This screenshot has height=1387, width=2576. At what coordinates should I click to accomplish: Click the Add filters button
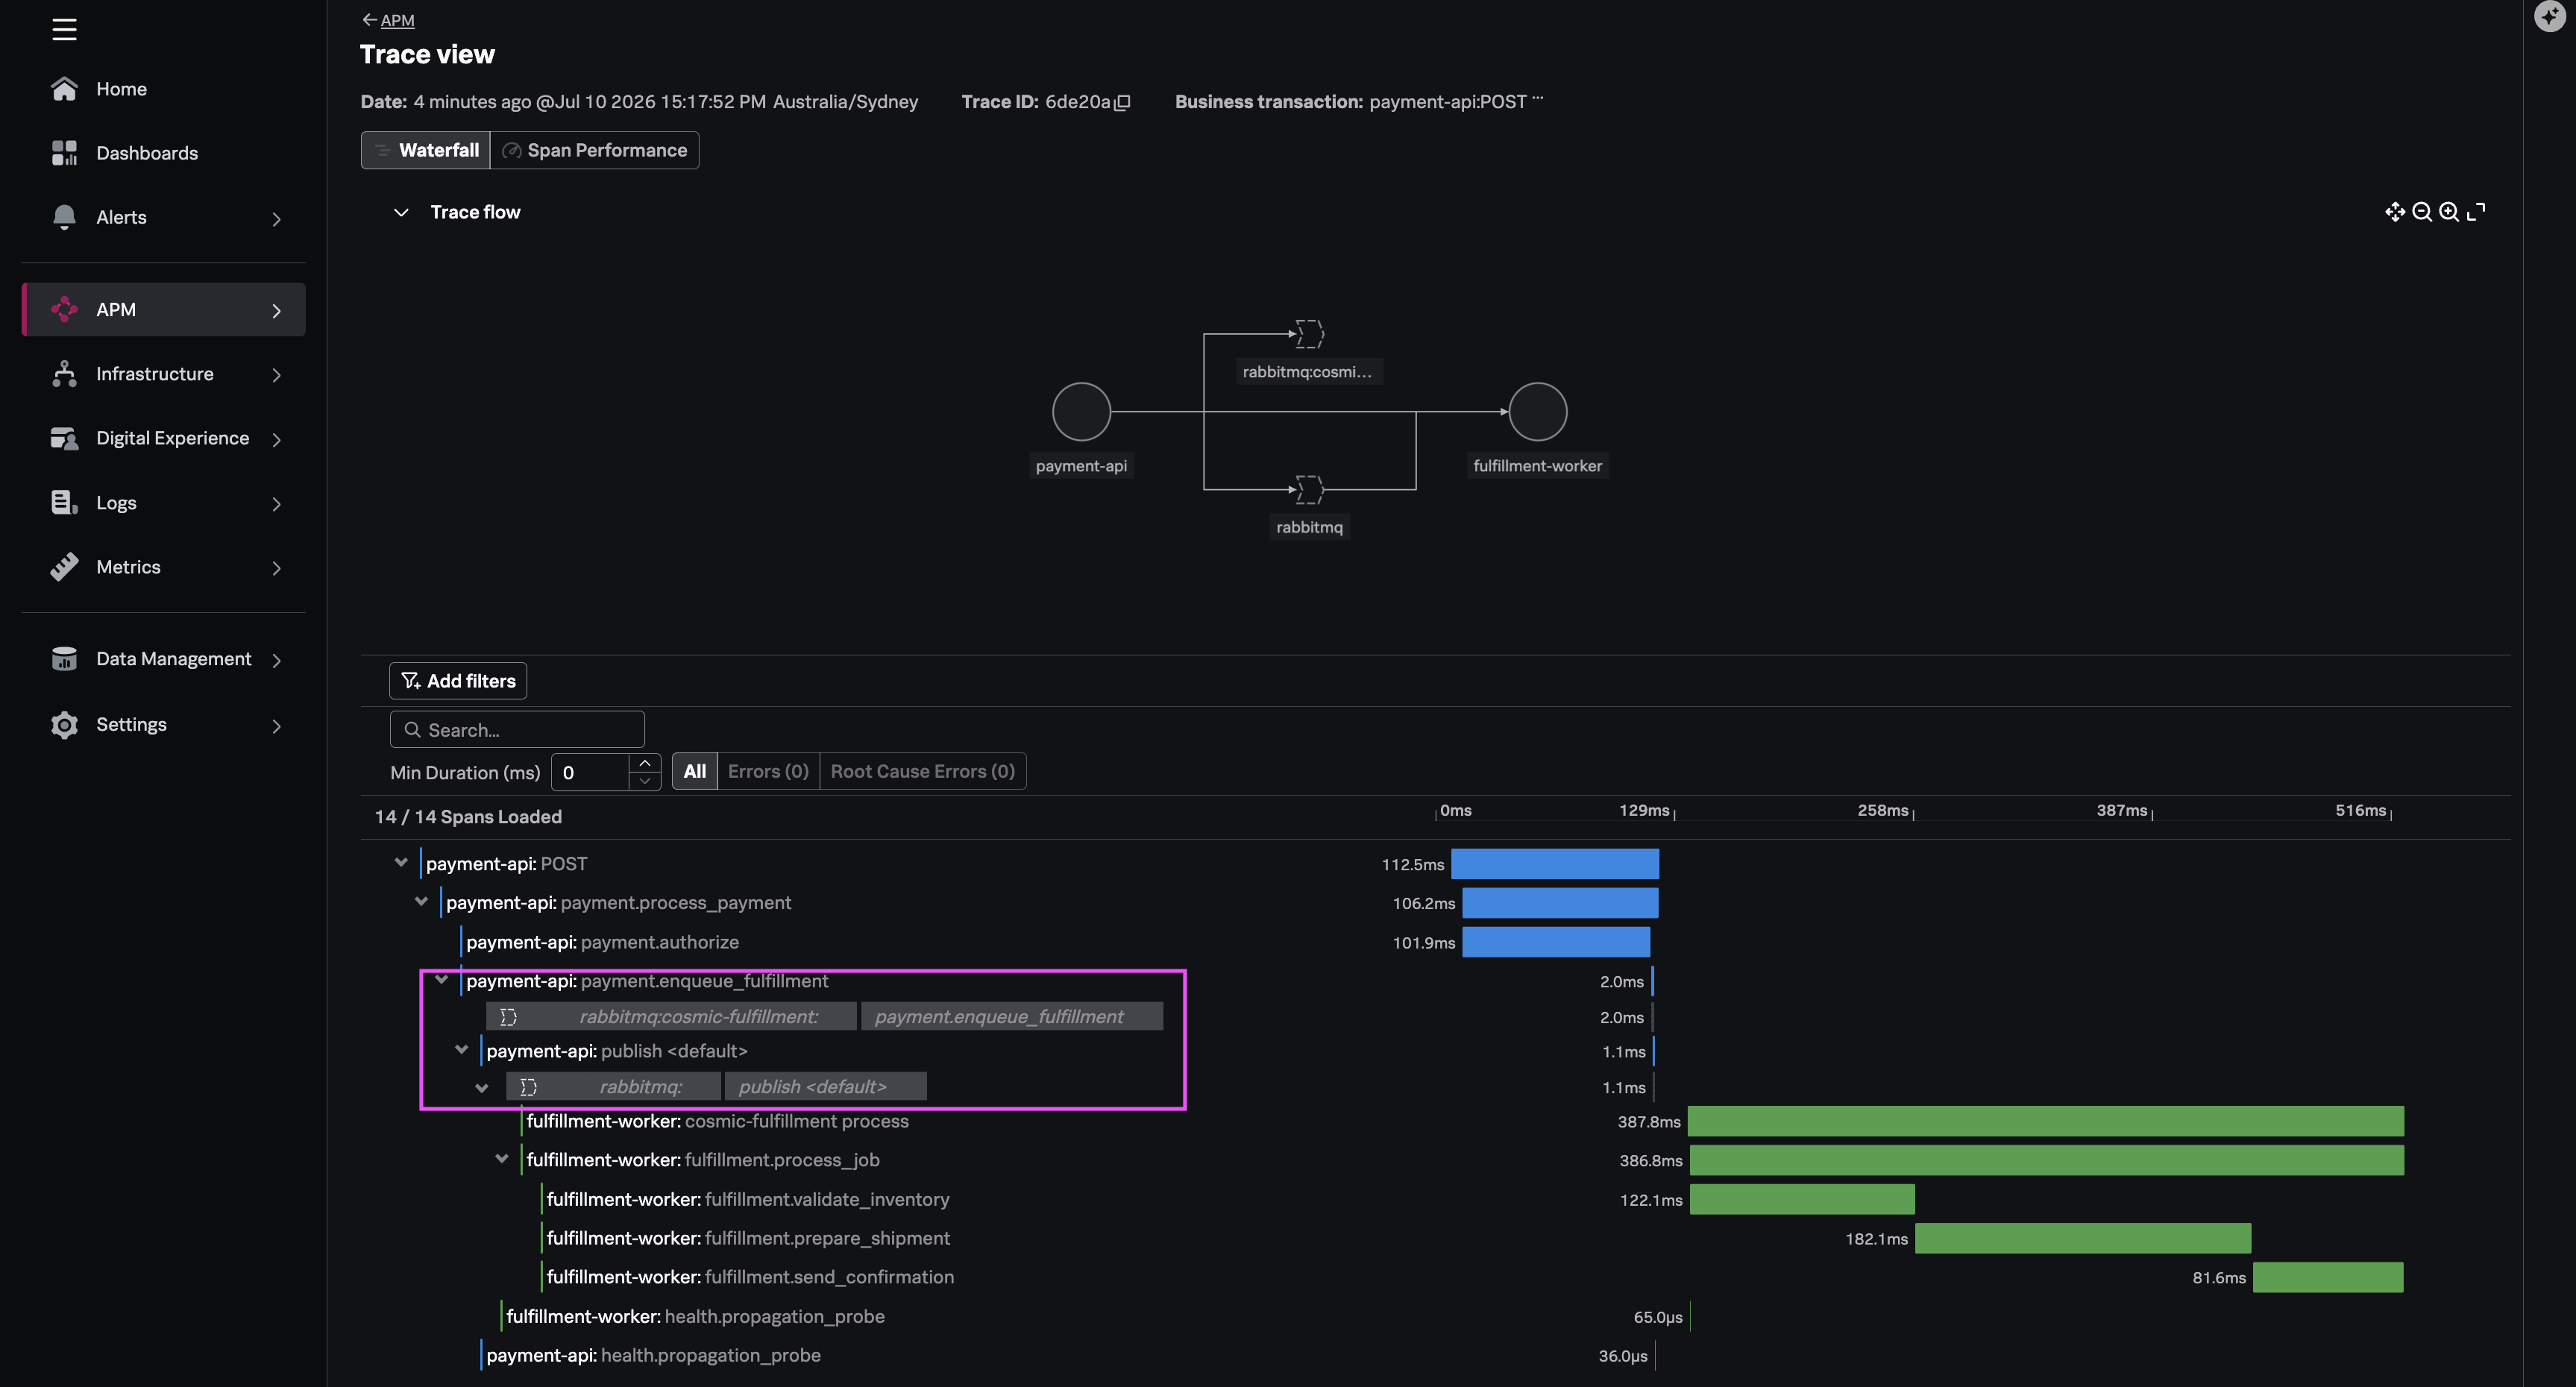tap(458, 681)
